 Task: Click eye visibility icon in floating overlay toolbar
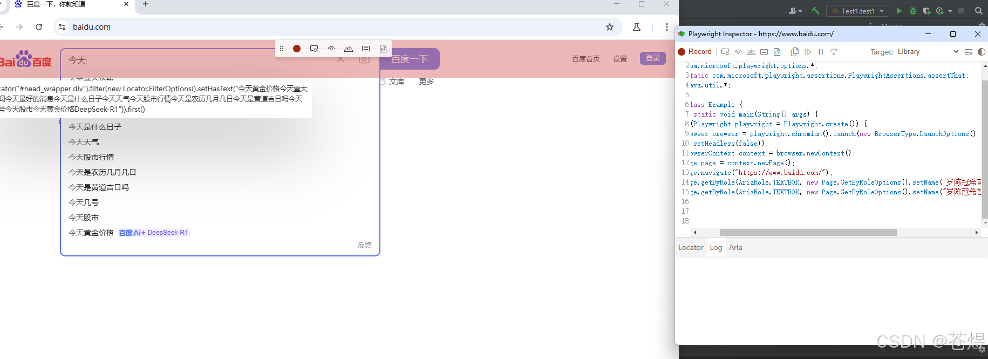click(331, 49)
